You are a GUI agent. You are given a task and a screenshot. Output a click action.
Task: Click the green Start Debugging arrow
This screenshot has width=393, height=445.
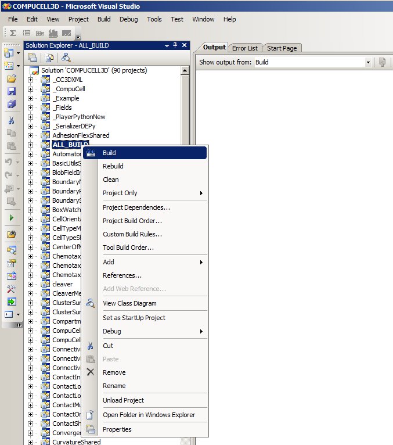11,218
